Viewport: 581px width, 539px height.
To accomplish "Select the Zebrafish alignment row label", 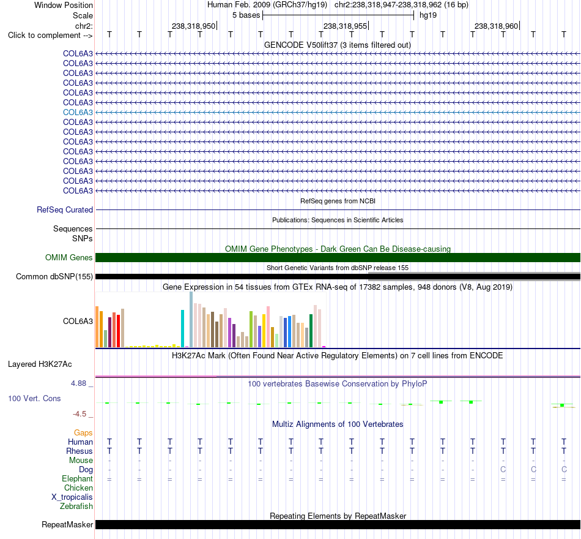I will point(76,507).
